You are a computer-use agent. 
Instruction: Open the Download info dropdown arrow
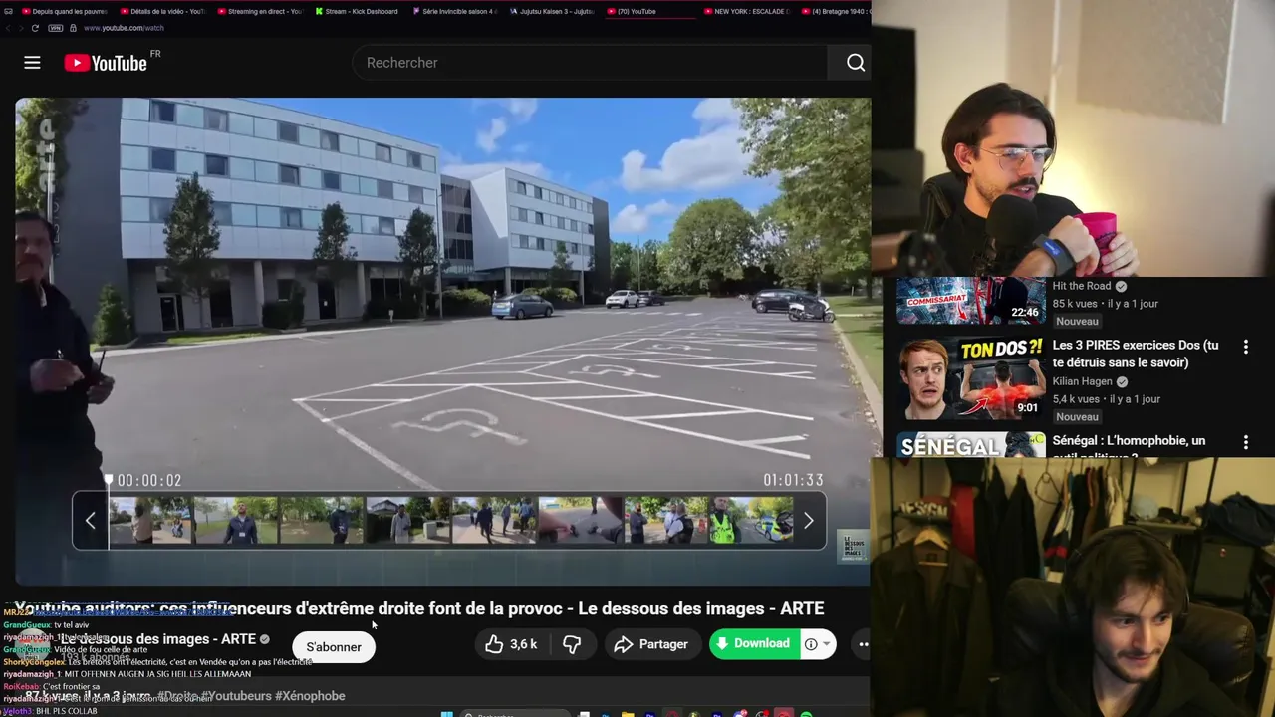tap(825, 644)
